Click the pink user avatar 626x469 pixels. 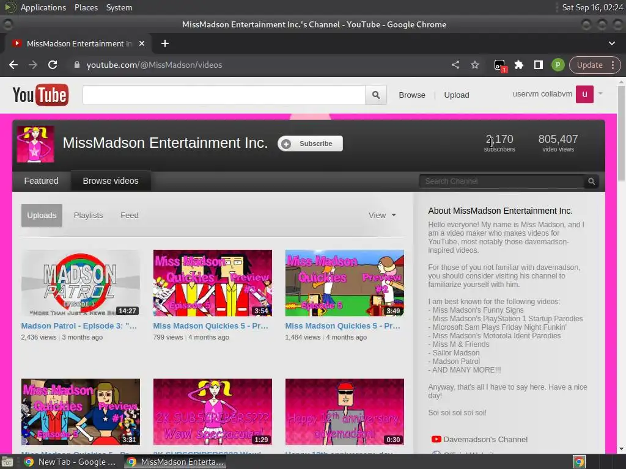click(584, 94)
